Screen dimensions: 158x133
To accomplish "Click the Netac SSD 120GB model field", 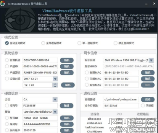I will [x=40, y=118].
